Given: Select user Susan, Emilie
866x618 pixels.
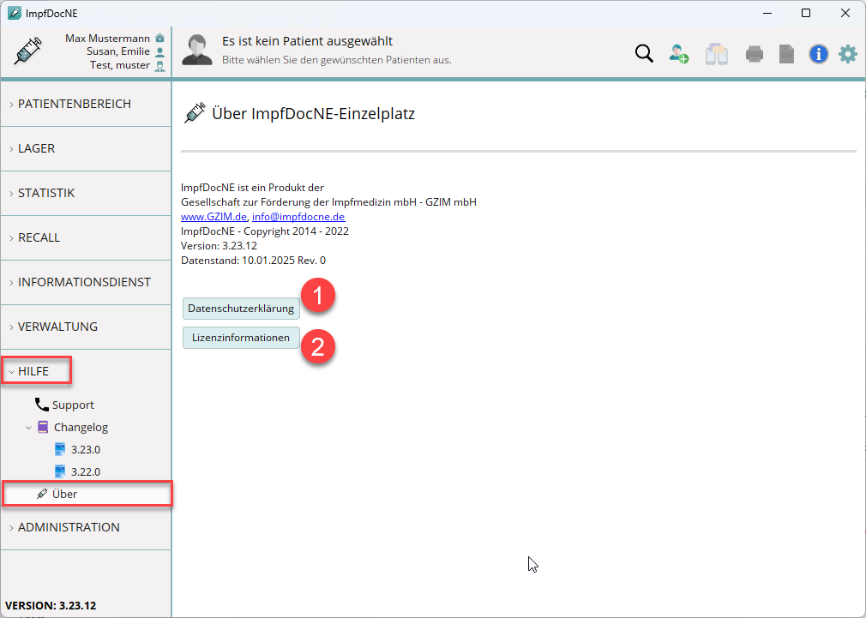Looking at the screenshot, I should pos(118,51).
